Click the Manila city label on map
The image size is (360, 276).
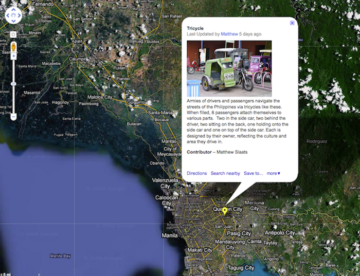point(170,235)
